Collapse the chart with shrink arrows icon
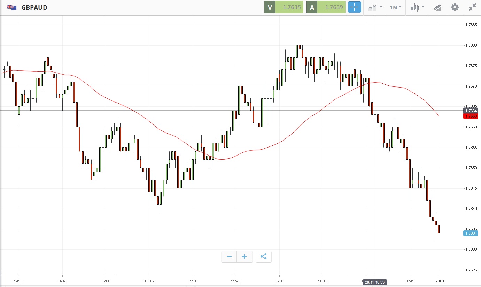This screenshot has height=287, width=481. [x=472, y=7]
